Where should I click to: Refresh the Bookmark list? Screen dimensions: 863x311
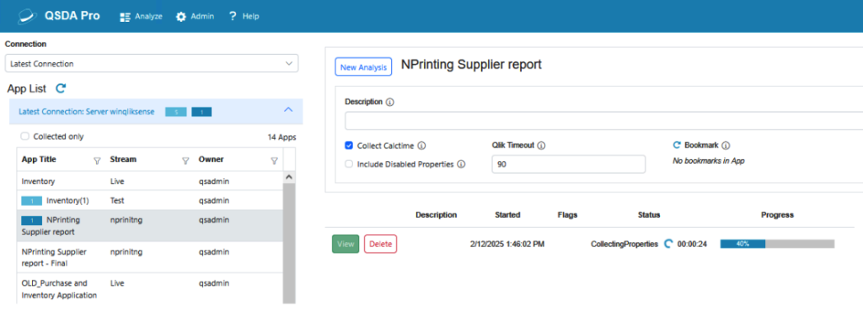(677, 145)
